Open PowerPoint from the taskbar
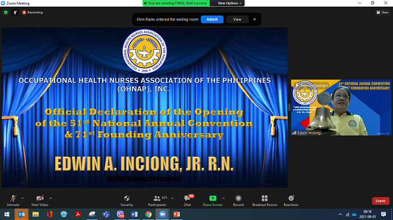 click(x=177, y=214)
